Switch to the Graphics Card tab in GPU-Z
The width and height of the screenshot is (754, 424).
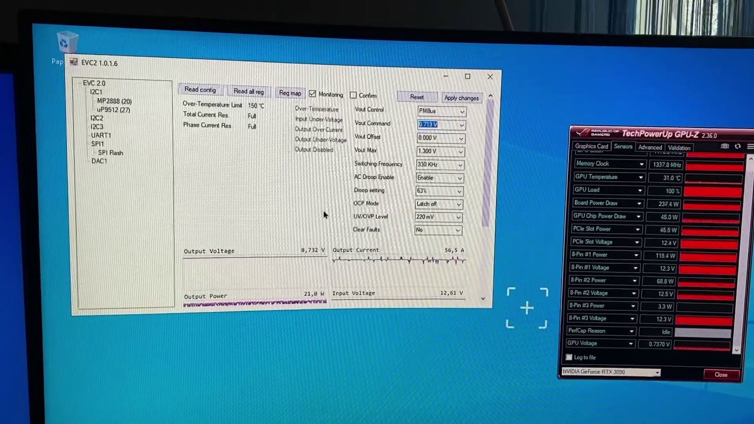[x=591, y=146]
